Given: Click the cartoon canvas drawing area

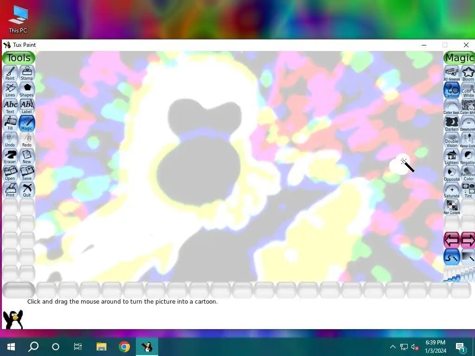Looking at the screenshot, I should coord(239,166).
